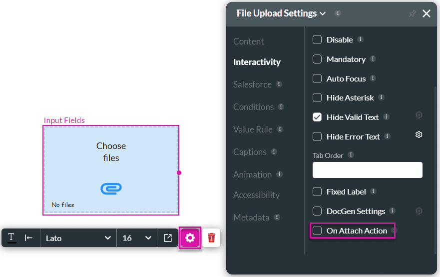440x277 pixels.
Task: Click the info icon next to Hide Valid Text
Action: point(386,116)
